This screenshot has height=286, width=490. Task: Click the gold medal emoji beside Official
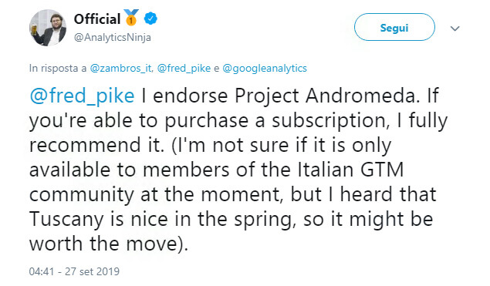(x=131, y=18)
